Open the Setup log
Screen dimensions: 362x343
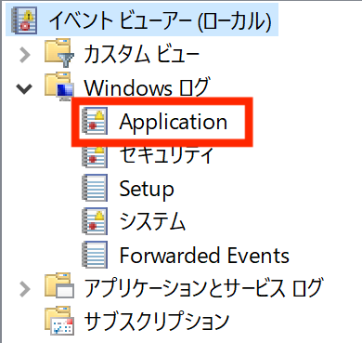(x=147, y=189)
